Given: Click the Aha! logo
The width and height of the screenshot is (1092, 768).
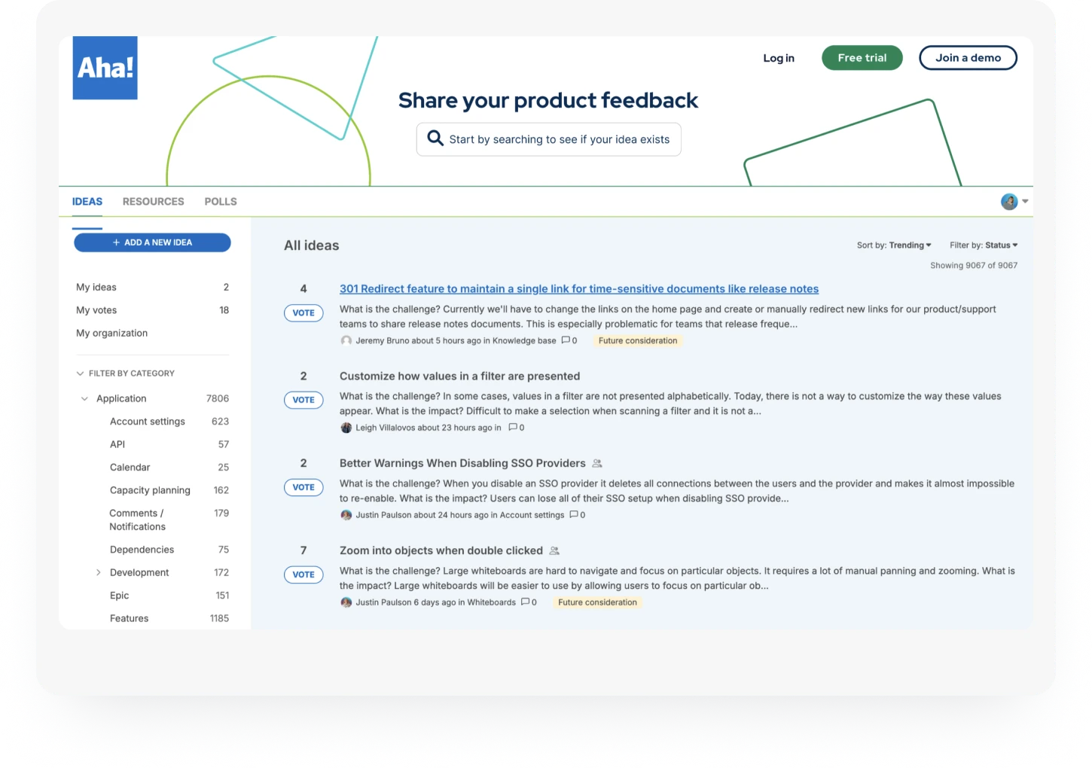Looking at the screenshot, I should click(105, 67).
